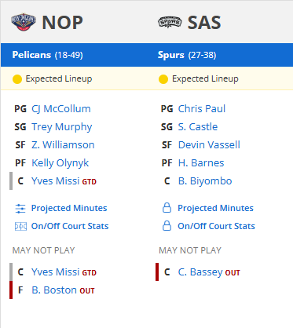Open C. Bassey's link under May Not Play
The height and width of the screenshot is (328, 293).
pos(200,272)
